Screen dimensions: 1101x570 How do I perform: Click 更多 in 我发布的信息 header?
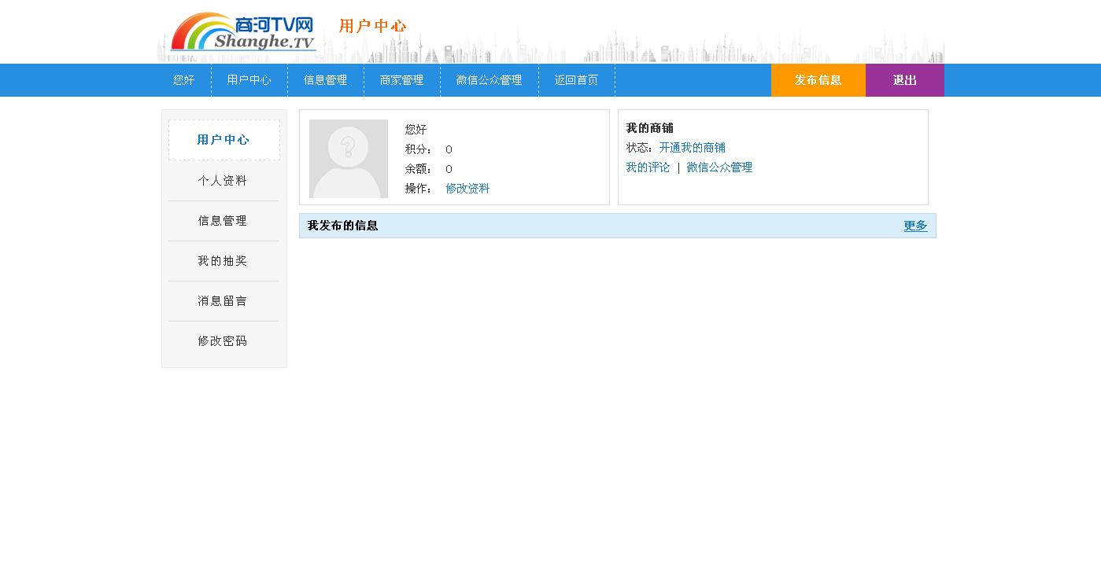coord(915,226)
